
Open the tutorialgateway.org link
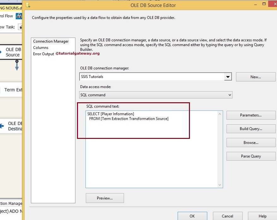point(78,54)
